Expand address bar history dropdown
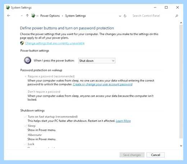Viewport: 187px width, 164px height. point(120,16)
